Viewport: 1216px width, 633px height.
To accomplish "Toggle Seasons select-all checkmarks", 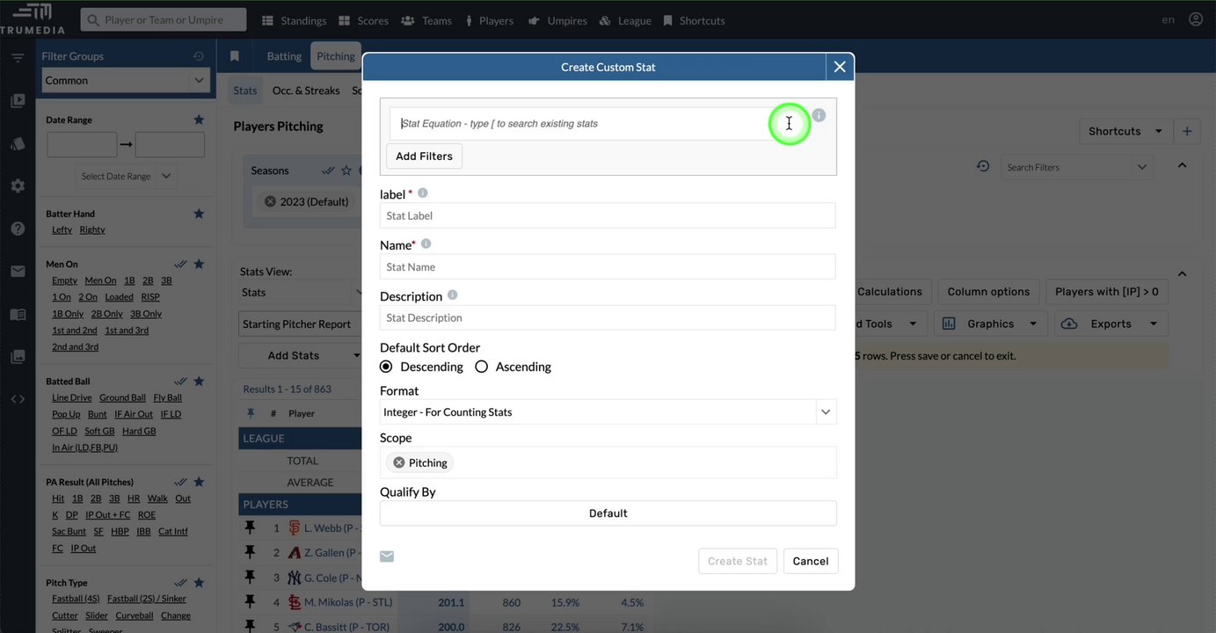I will (x=328, y=171).
